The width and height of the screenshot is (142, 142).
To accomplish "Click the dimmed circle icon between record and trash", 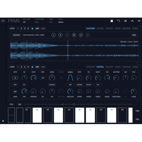I will click(x=67, y=35).
